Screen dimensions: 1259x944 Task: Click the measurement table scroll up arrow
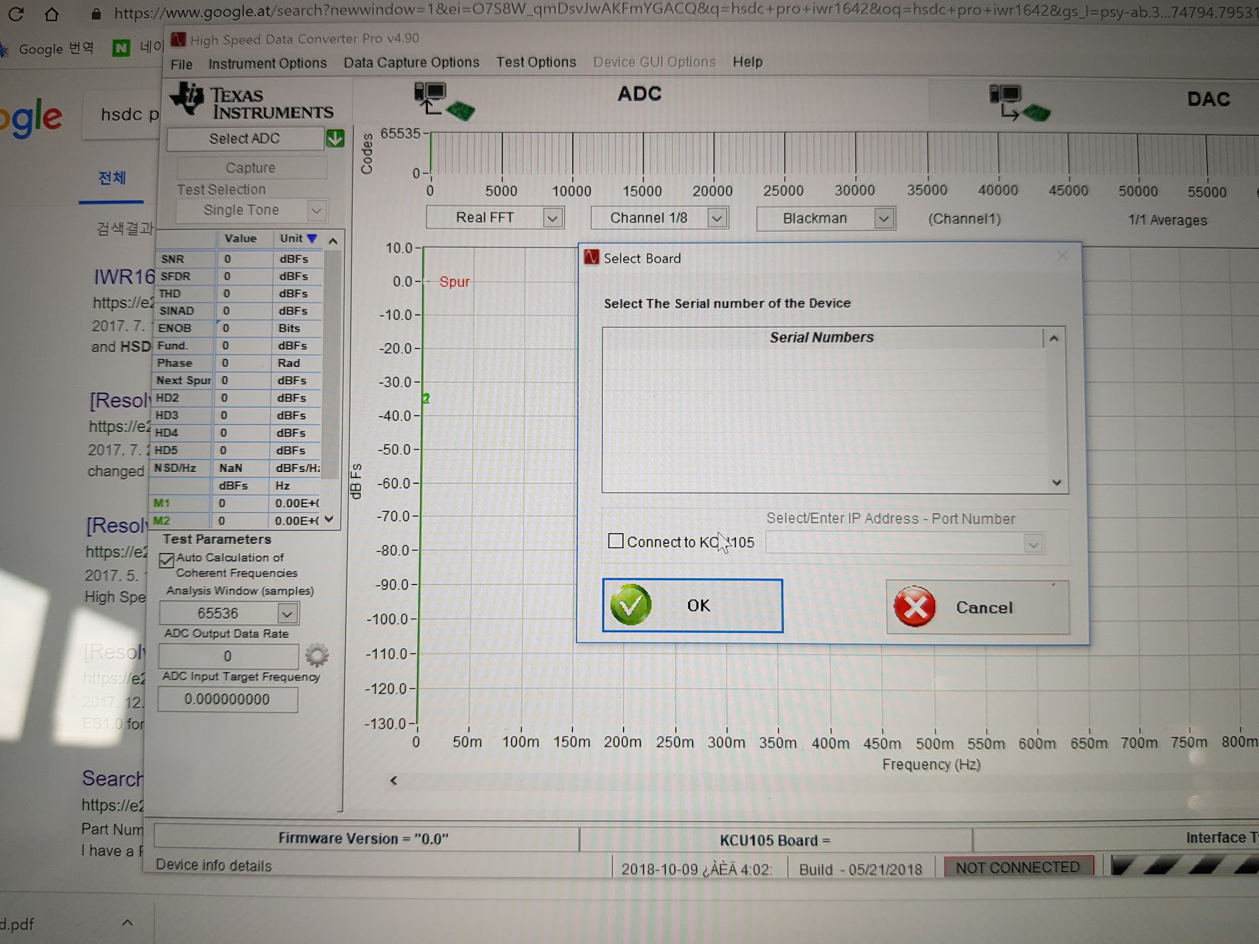[x=333, y=241]
